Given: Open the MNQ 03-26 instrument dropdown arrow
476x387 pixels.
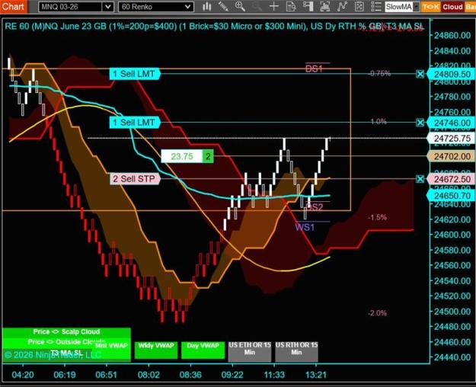Looking at the screenshot, I should click(108, 7).
